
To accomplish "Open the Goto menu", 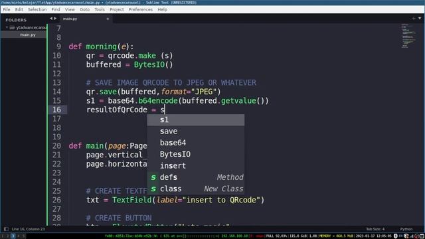I will 84,9.
